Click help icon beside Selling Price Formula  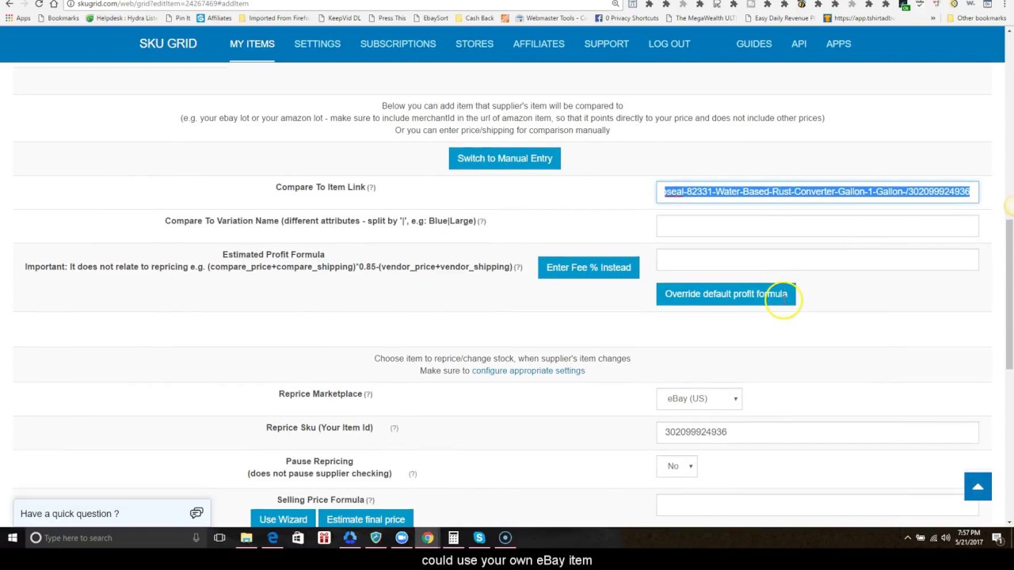[370, 500]
